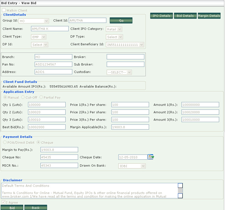The height and width of the screenshot is (210, 225).
Task: Open the Bid Details section
Action: pyautogui.click(x=185, y=16)
